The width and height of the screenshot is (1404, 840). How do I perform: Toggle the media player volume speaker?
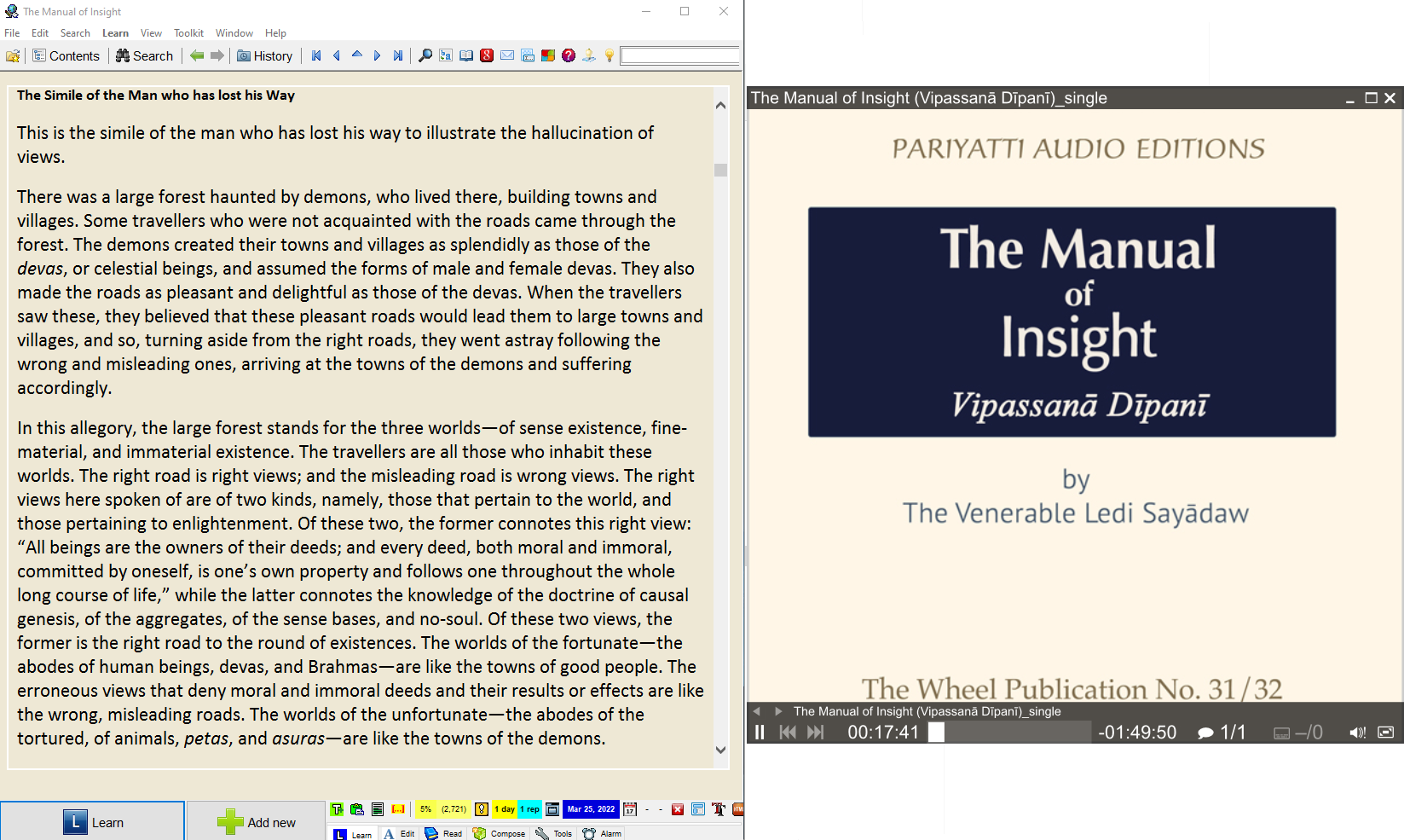[x=1357, y=733]
